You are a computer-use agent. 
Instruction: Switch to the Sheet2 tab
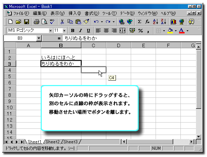pyautogui.click(x=52, y=142)
